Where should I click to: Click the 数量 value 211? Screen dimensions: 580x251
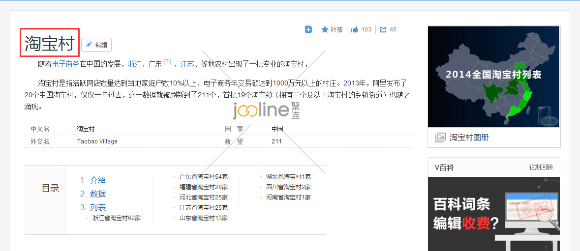[276, 141]
